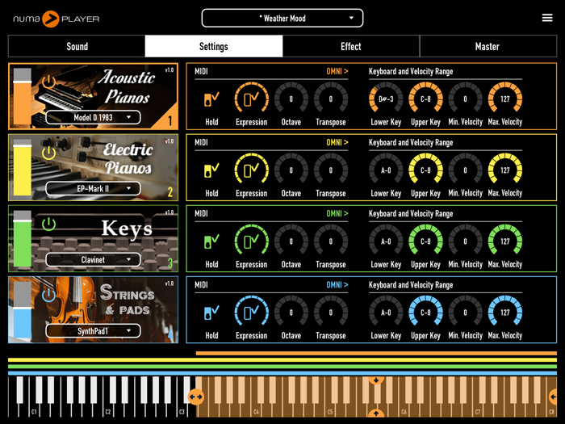565x424 pixels.
Task: Toggle Expression pedal for Strings & Pads
Action: click(x=252, y=313)
